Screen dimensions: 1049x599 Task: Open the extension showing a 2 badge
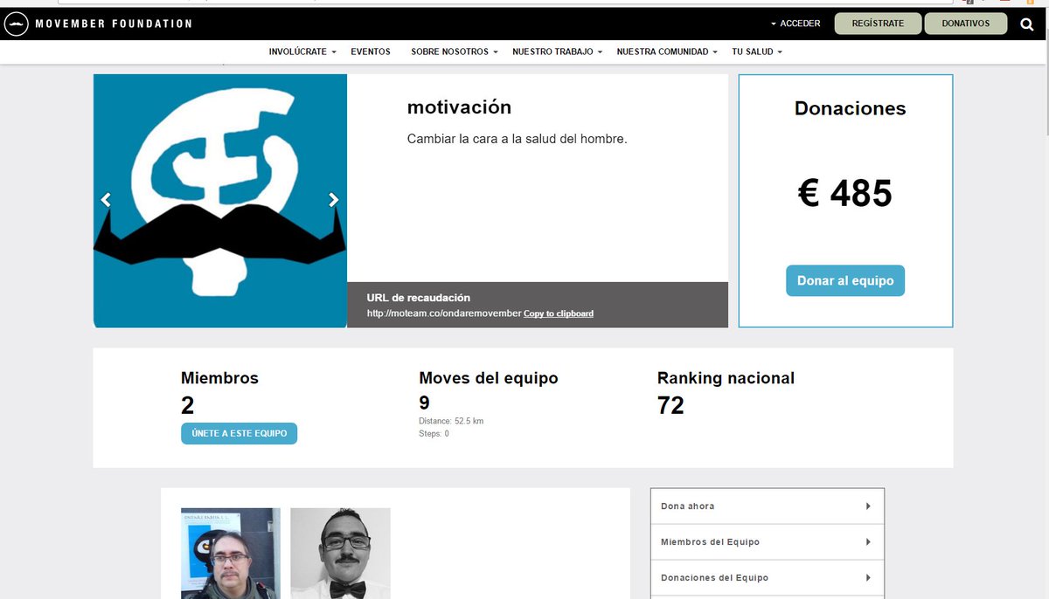click(967, 3)
